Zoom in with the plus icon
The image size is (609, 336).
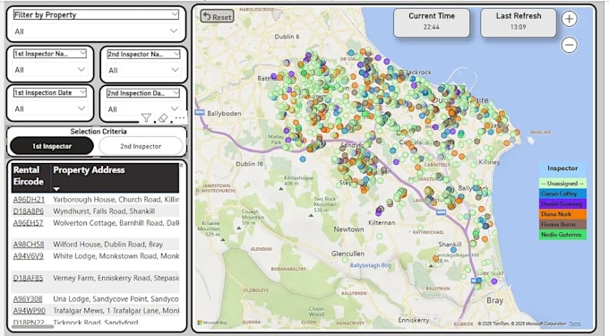click(569, 19)
